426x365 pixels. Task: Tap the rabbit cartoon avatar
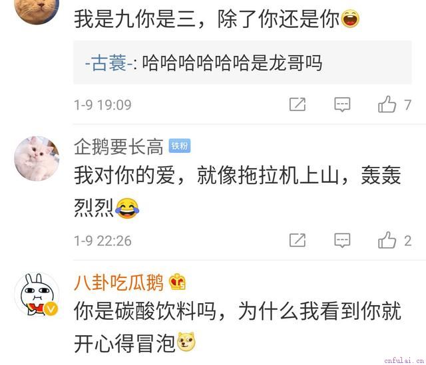click(37, 295)
